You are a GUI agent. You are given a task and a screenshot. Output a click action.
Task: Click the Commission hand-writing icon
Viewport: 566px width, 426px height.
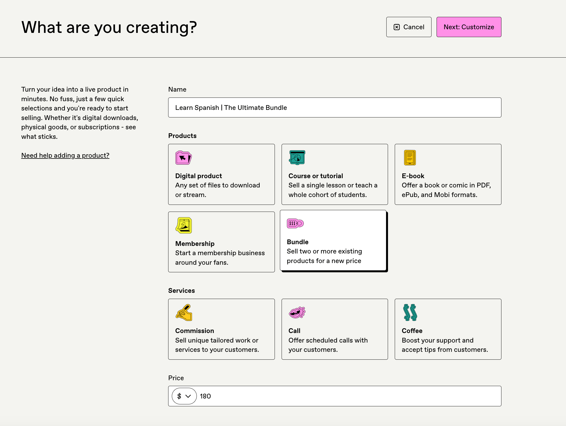(184, 312)
